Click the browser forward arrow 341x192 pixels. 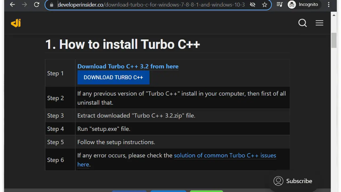click(x=25, y=5)
